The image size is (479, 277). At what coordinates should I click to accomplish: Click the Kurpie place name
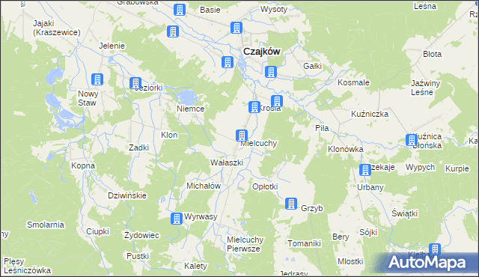tap(457, 168)
